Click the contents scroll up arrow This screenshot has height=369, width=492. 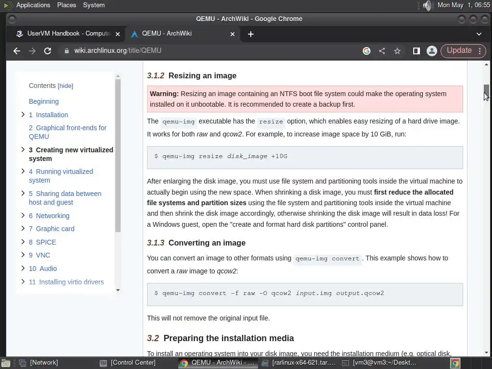(118, 76)
